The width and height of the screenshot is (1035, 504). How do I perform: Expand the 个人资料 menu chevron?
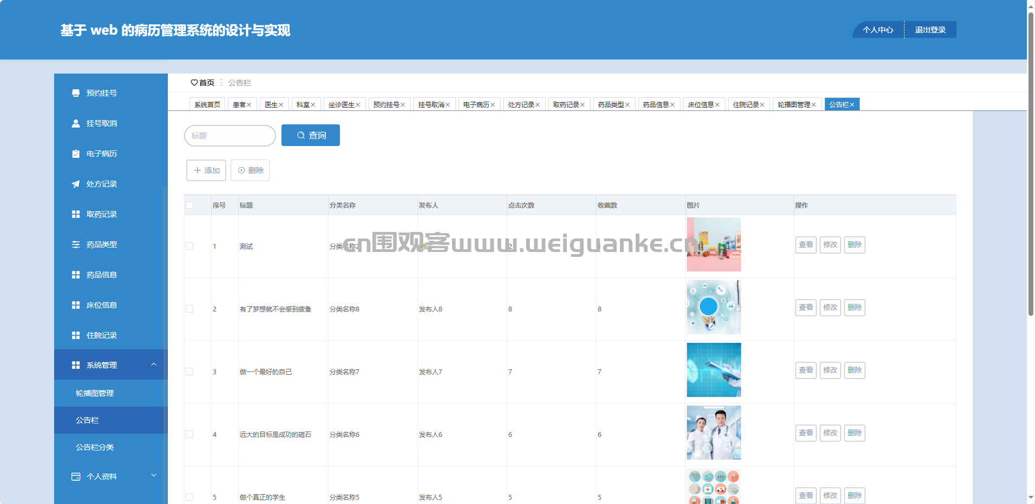(x=154, y=475)
